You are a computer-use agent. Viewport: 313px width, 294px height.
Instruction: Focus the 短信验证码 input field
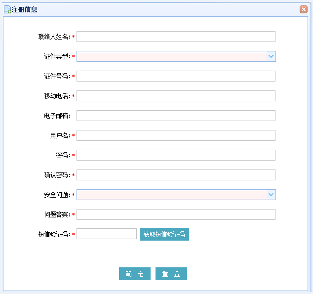(107, 234)
